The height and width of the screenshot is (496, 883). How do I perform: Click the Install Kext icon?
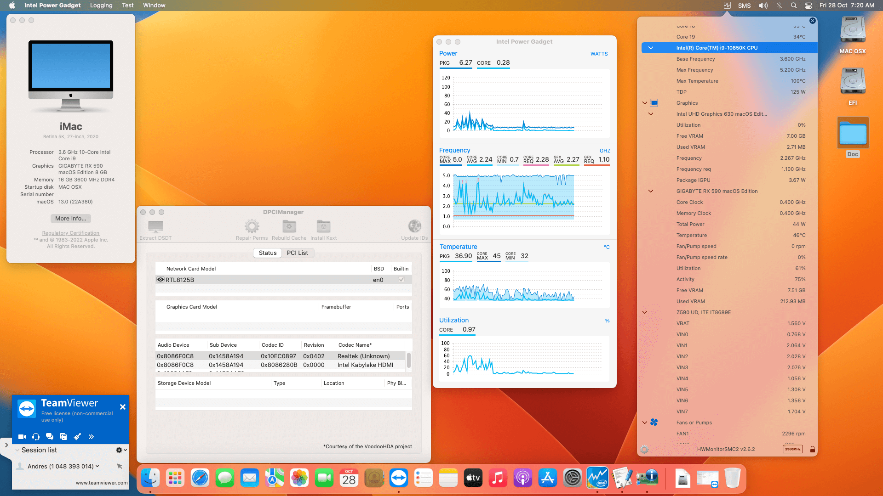(x=323, y=226)
